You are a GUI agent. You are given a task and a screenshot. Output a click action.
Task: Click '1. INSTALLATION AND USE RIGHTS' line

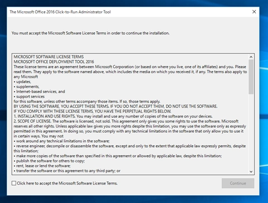pos(113,116)
